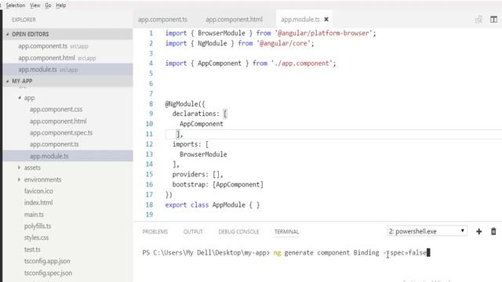Click 'bootstrap: [AppComponent]' on line 16

(218, 185)
